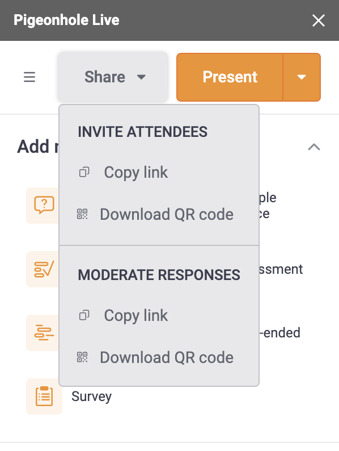The height and width of the screenshot is (451, 339).
Task: Start presenting with the Present button
Action: [230, 77]
